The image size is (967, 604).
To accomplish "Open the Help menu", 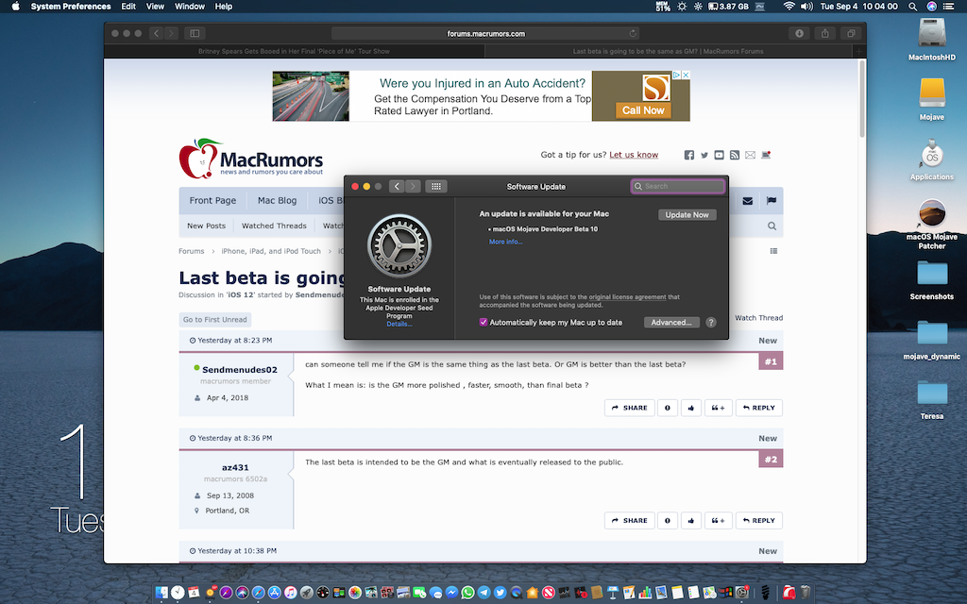I will (223, 7).
